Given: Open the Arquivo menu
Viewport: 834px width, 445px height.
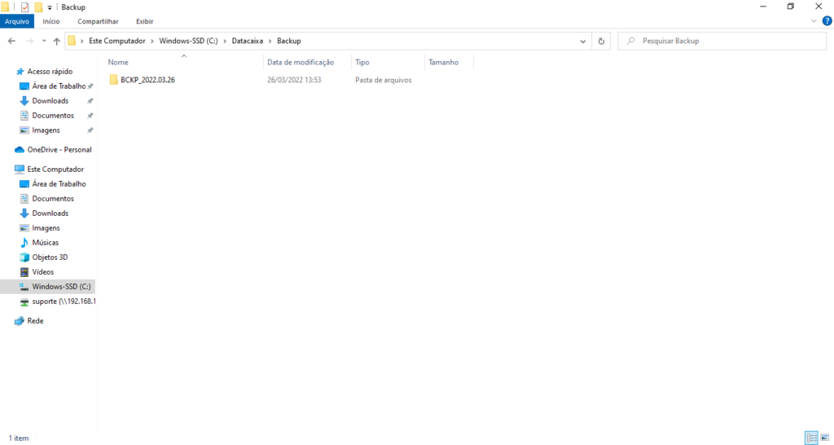Looking at the screenshot, I should click(x=17, y=21).
